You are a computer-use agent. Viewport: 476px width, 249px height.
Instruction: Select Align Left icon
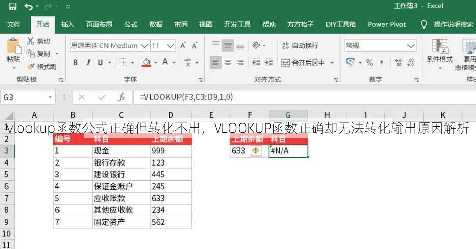(x=216, y=63)
